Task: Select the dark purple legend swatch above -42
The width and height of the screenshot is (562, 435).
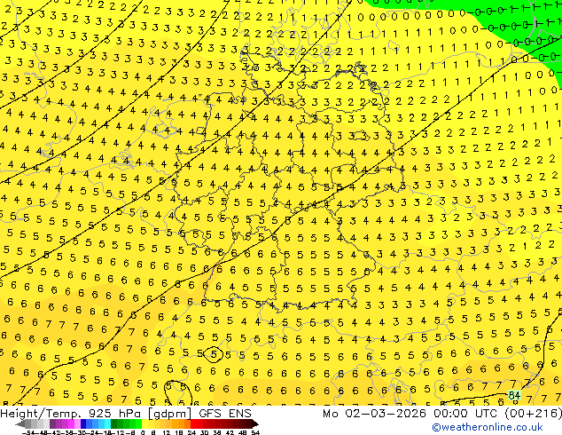Action: (x=52, y=423)
